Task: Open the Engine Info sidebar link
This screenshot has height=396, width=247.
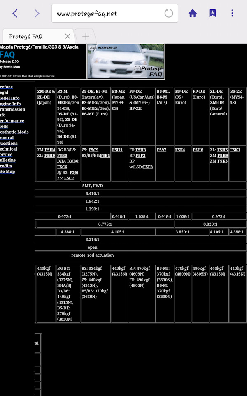Action: pos(10,104)
